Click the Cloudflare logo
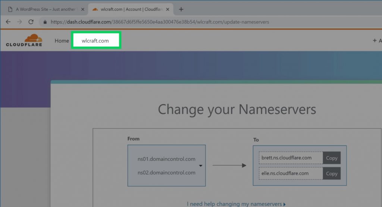Screen dimensions: 382x207 pyautogui.click(x=24, y=40)
